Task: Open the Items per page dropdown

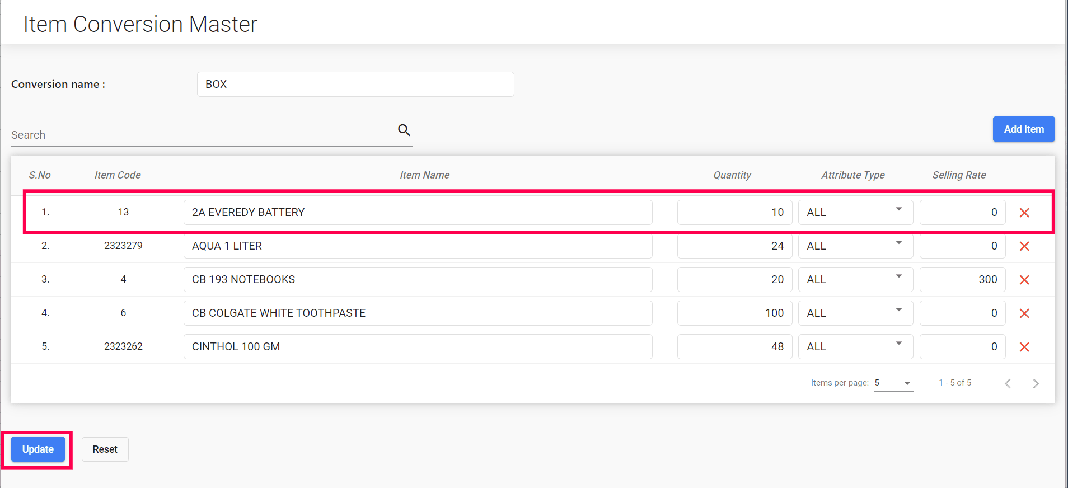Action: click(x=893, y=383)
